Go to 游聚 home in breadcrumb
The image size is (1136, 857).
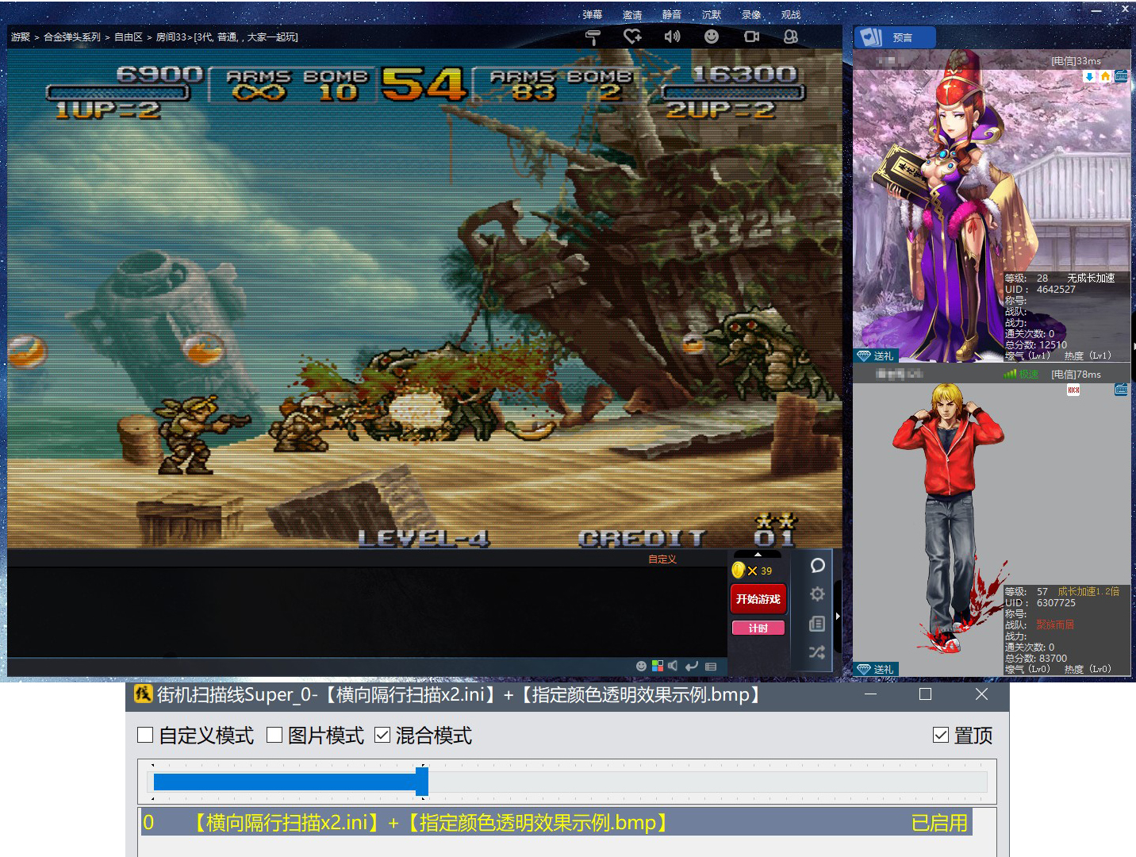pos(21,37)
